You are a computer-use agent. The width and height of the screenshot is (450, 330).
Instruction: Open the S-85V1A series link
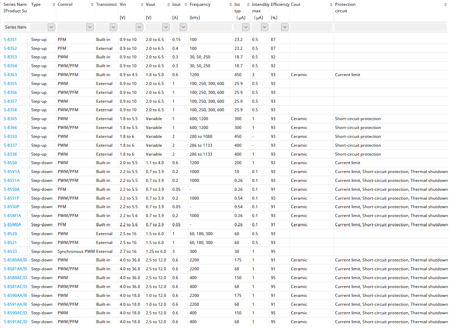click(12, 172)
